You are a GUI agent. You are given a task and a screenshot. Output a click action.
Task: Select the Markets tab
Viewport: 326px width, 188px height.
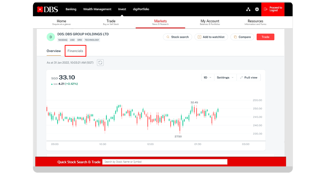[x=160, y=22]
